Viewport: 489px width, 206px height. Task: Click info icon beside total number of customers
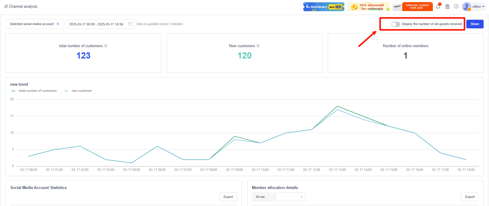[106, 46]
